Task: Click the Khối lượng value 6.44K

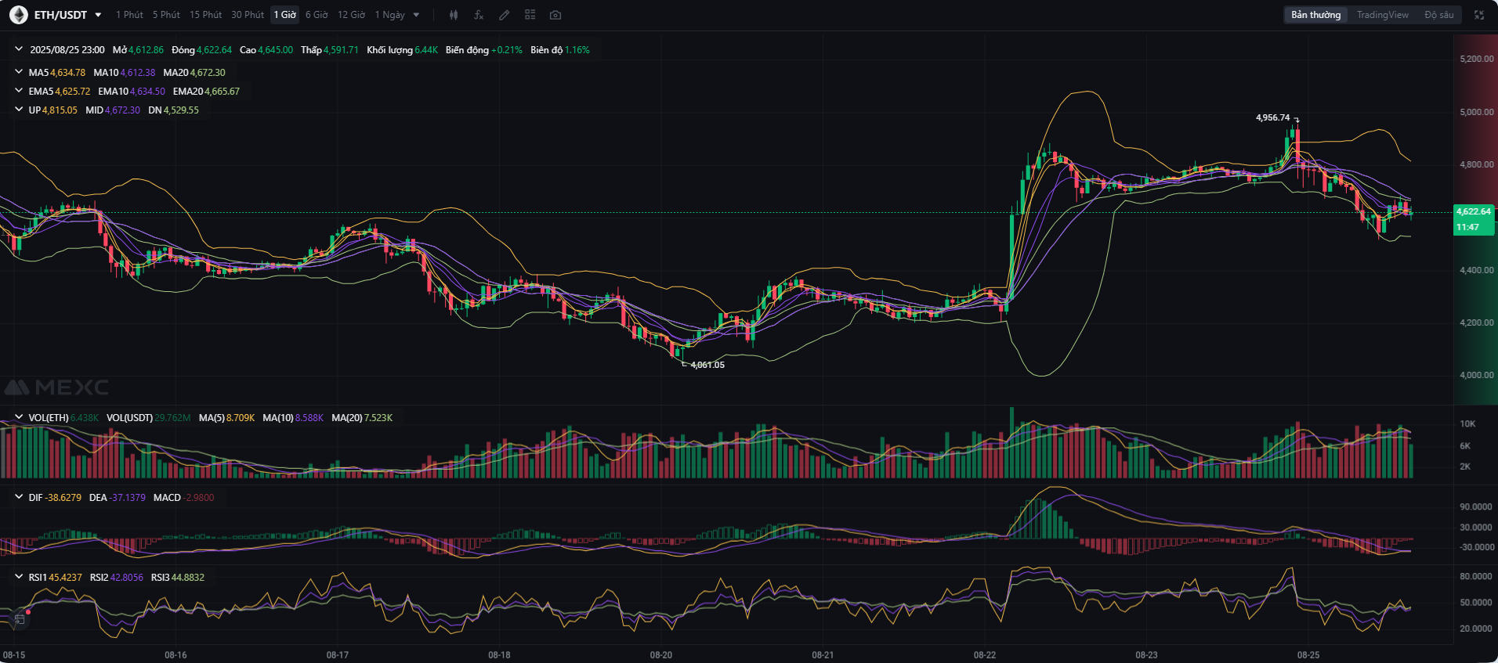Action: 426,49
